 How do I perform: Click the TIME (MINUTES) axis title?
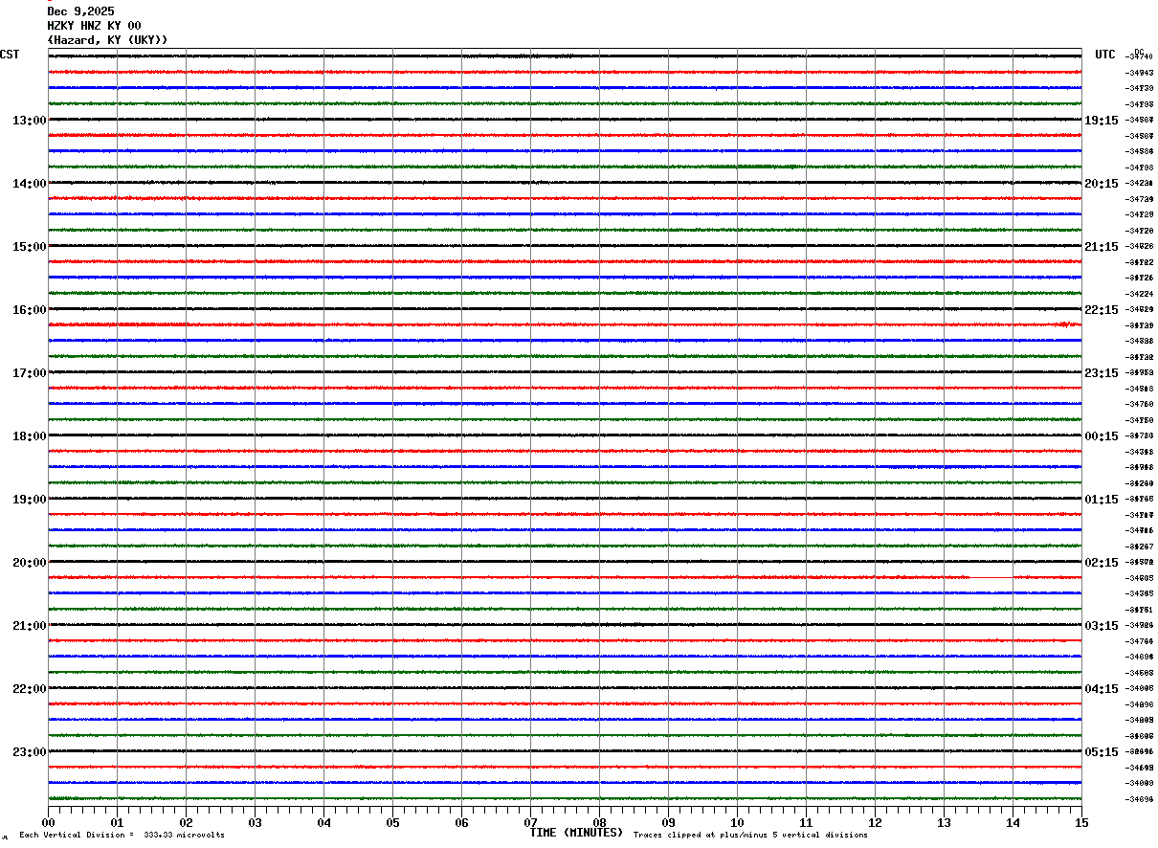coord(576,833)
